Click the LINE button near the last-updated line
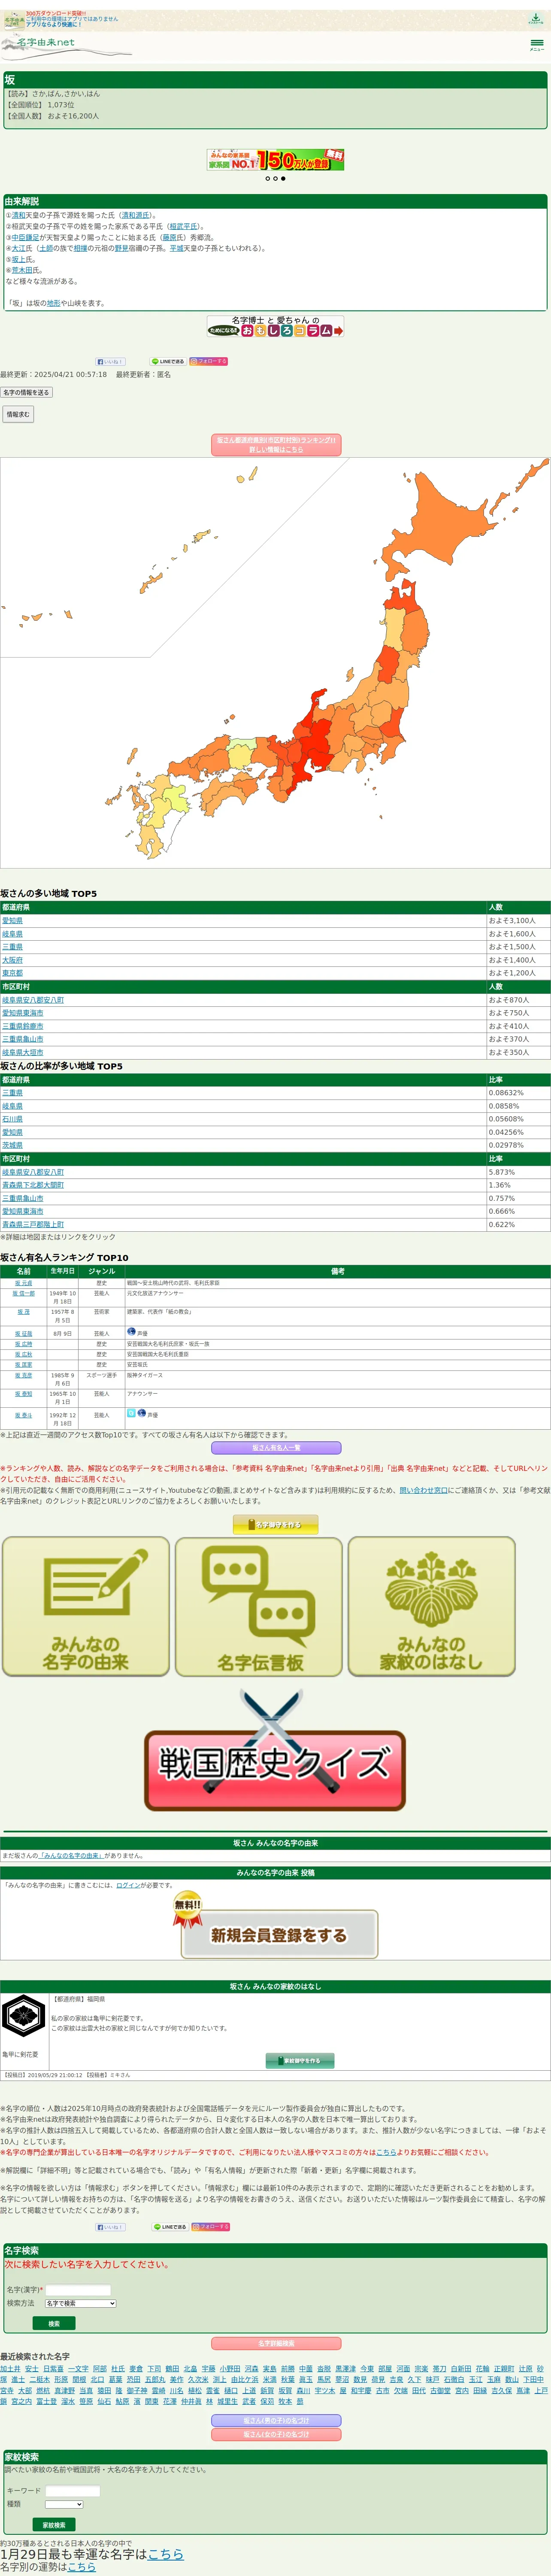The image size is (551, 2576). pos(168,362)
